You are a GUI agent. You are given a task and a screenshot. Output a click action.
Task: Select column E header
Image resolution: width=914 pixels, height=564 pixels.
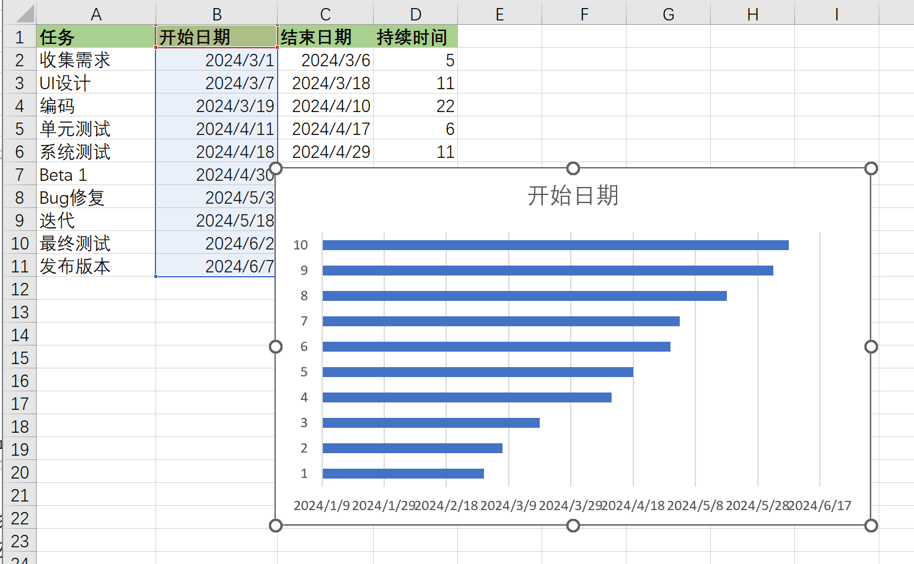(x=499, y=14)
